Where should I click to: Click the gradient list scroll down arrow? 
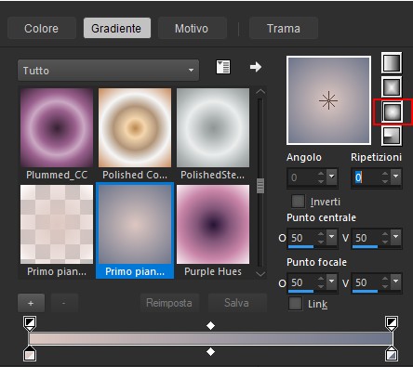click(260, 274)
